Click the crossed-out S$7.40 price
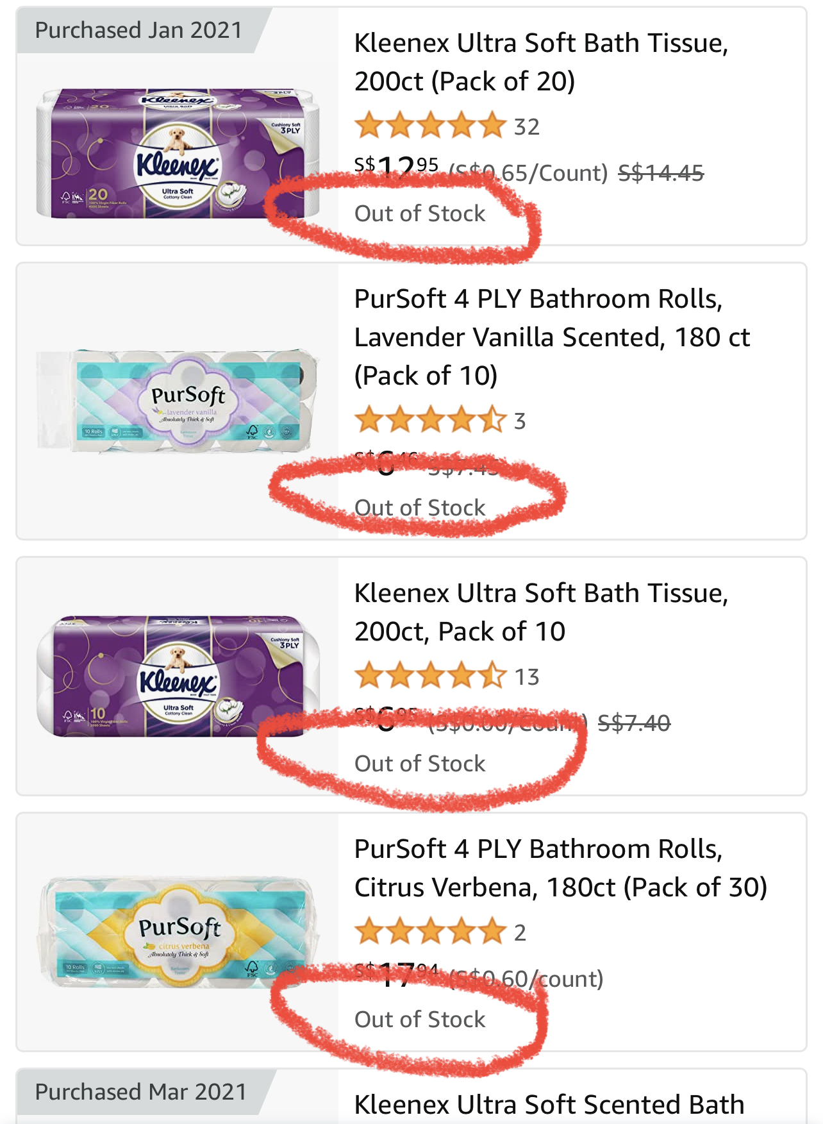Viewport: 823px width, 1124px height. 634,723
